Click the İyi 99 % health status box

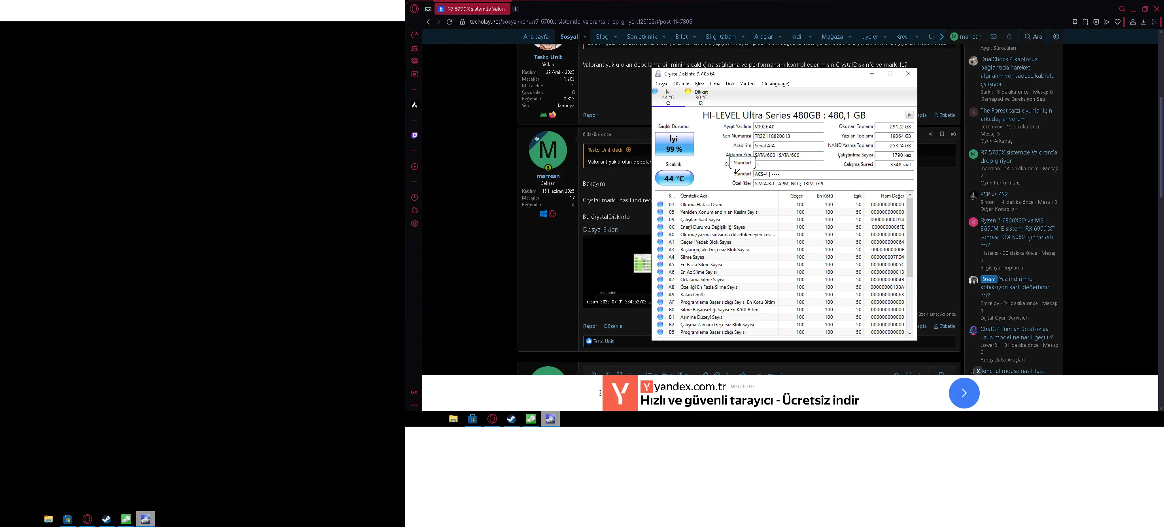[x=674, y=144]
